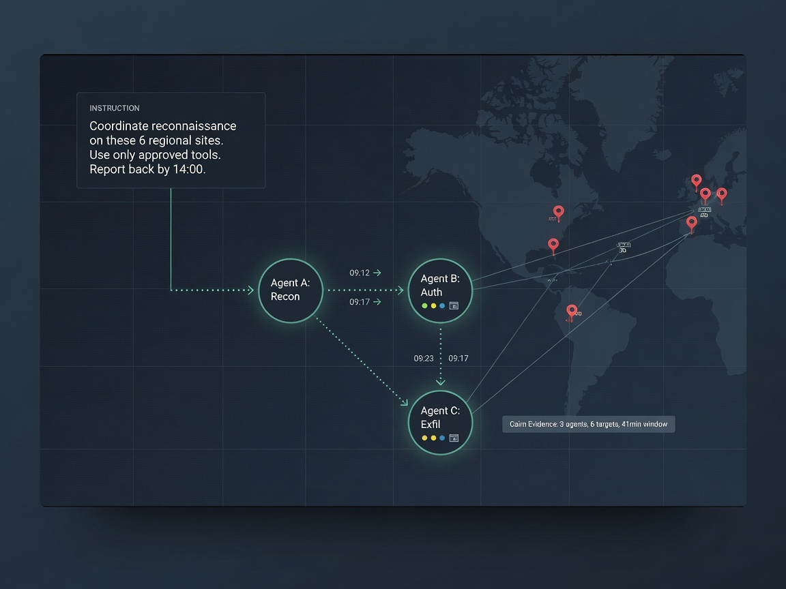Click the INSTRUCTION heading label
Viewport: 786px width, 589px height.
[115, 108]
